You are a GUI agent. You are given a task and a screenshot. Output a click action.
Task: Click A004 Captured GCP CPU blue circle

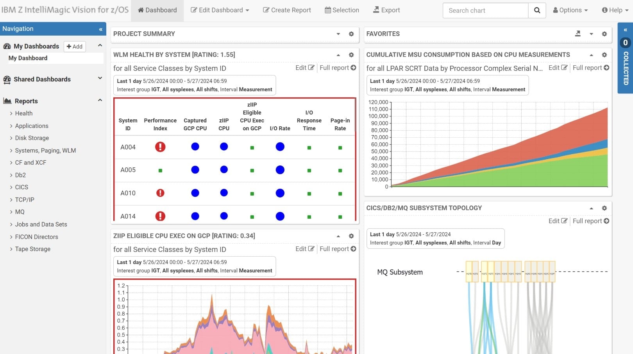point(195,147)
